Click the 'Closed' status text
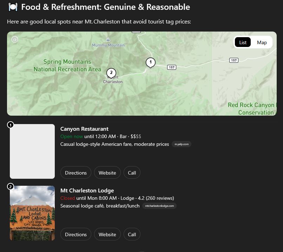 pos(67,198)
